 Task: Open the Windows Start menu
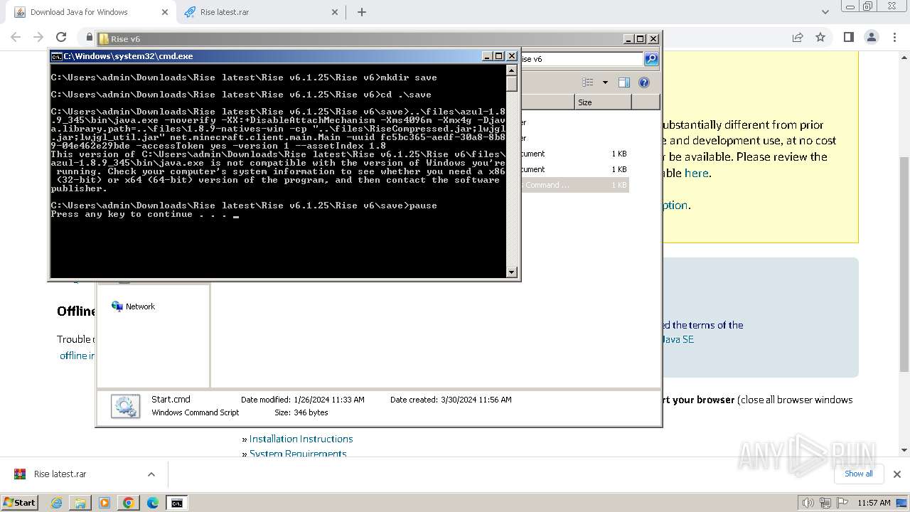pyautogui.click(x=19, y=503)
